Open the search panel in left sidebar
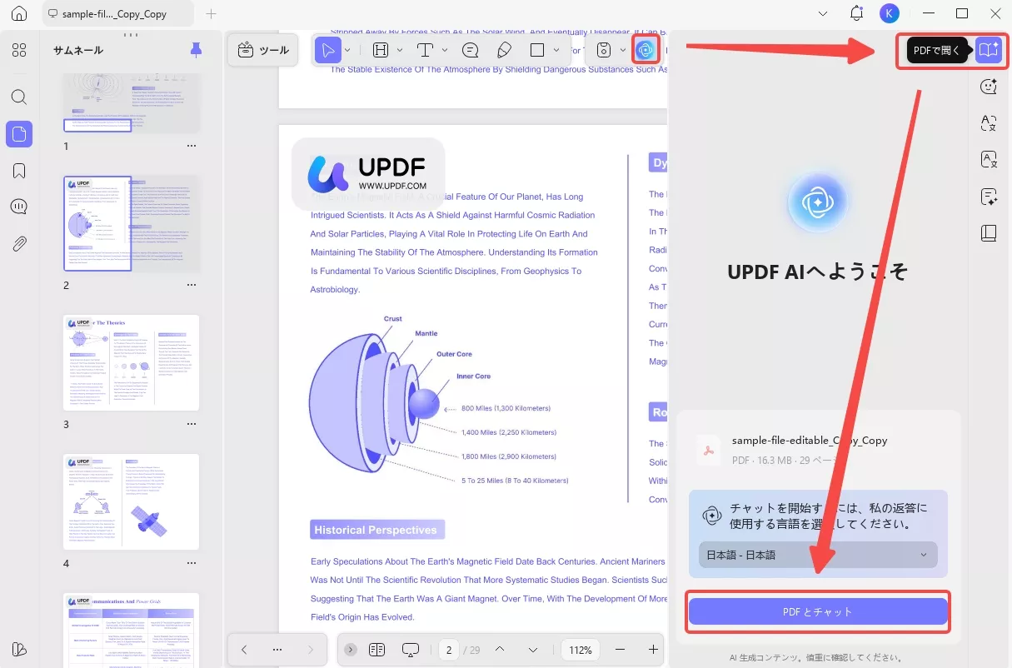Image resolution: width=1012 pixels, height=668 pixels. click(x=19, y=97)
